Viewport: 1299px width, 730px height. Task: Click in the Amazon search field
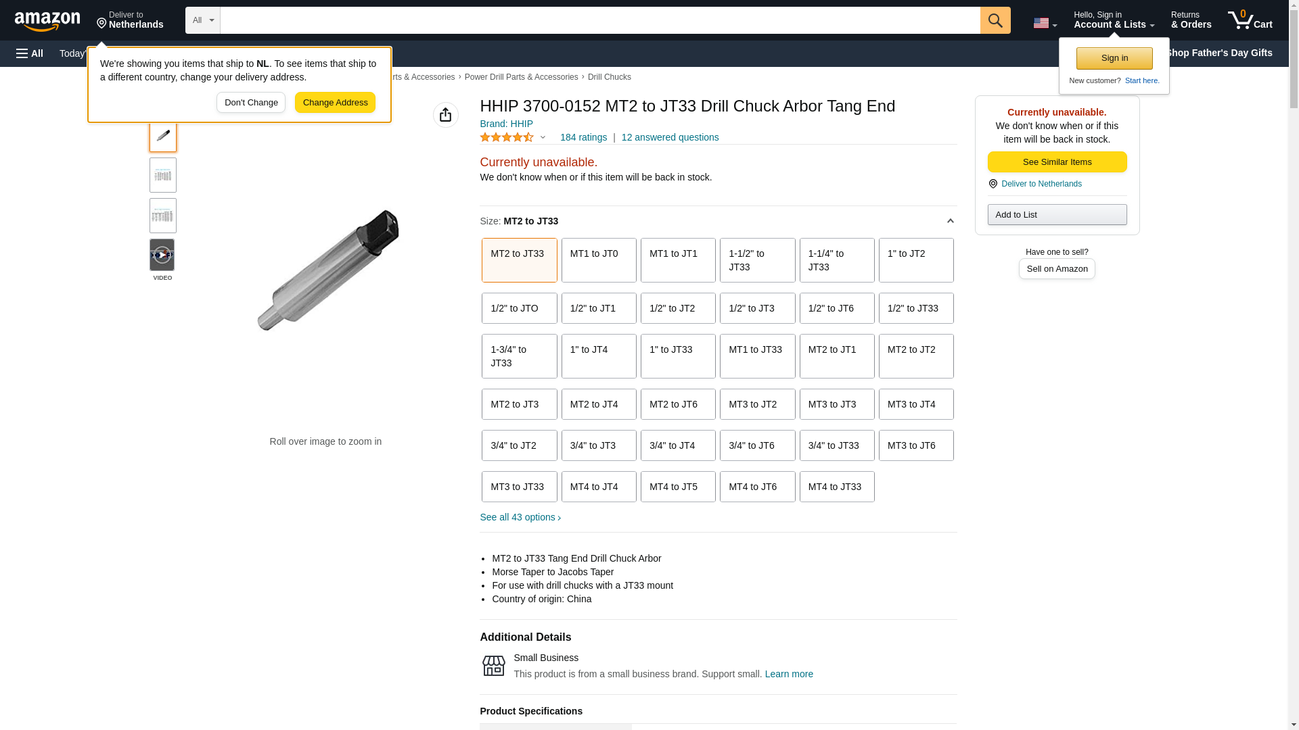pos(599,20)
